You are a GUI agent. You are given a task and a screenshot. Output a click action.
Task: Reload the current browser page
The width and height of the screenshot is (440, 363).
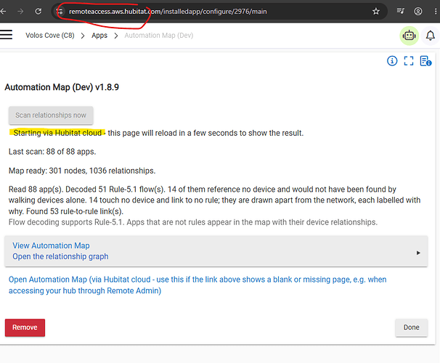38,11
